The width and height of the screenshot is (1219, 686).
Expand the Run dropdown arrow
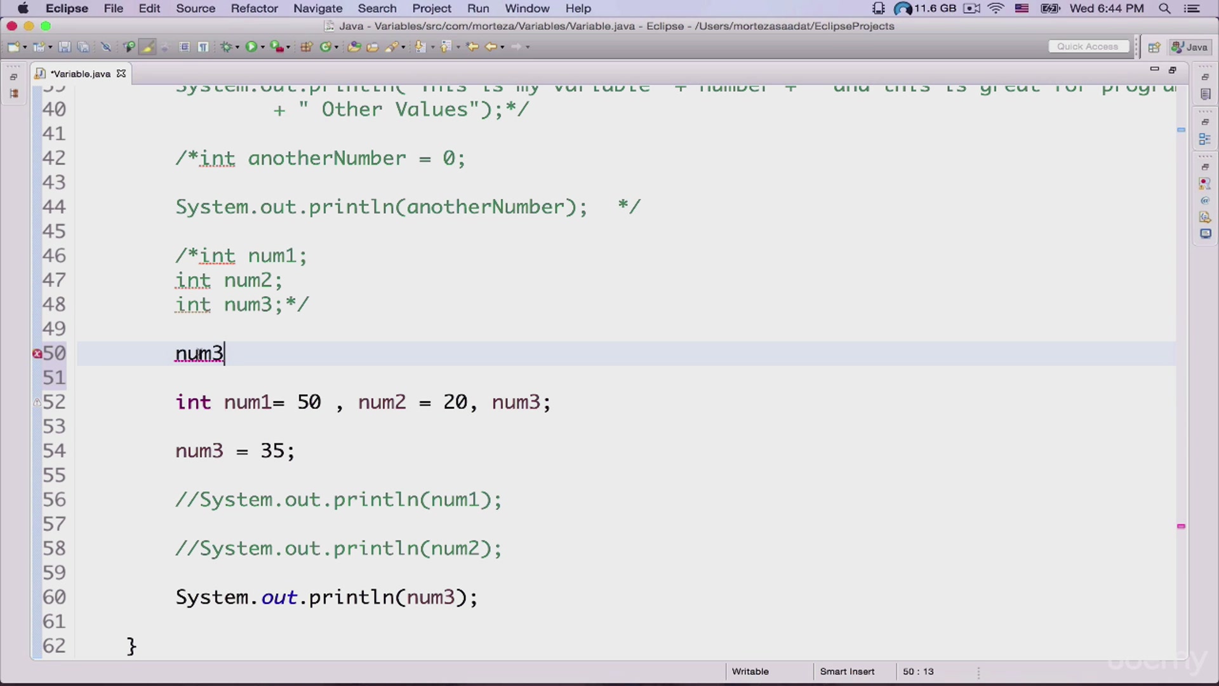pos(263,47)
